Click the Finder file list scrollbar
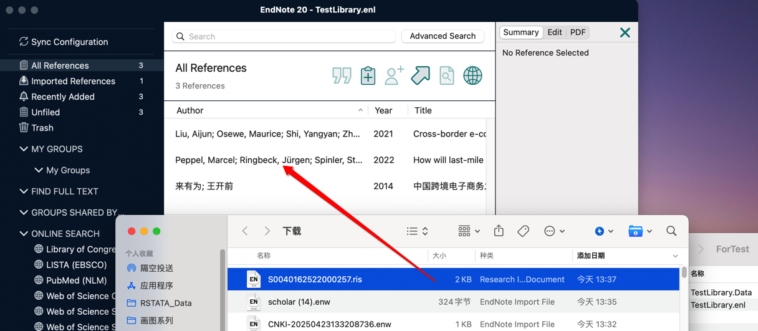The width and height of the screenshot is (758, 331). coord(684,272)
